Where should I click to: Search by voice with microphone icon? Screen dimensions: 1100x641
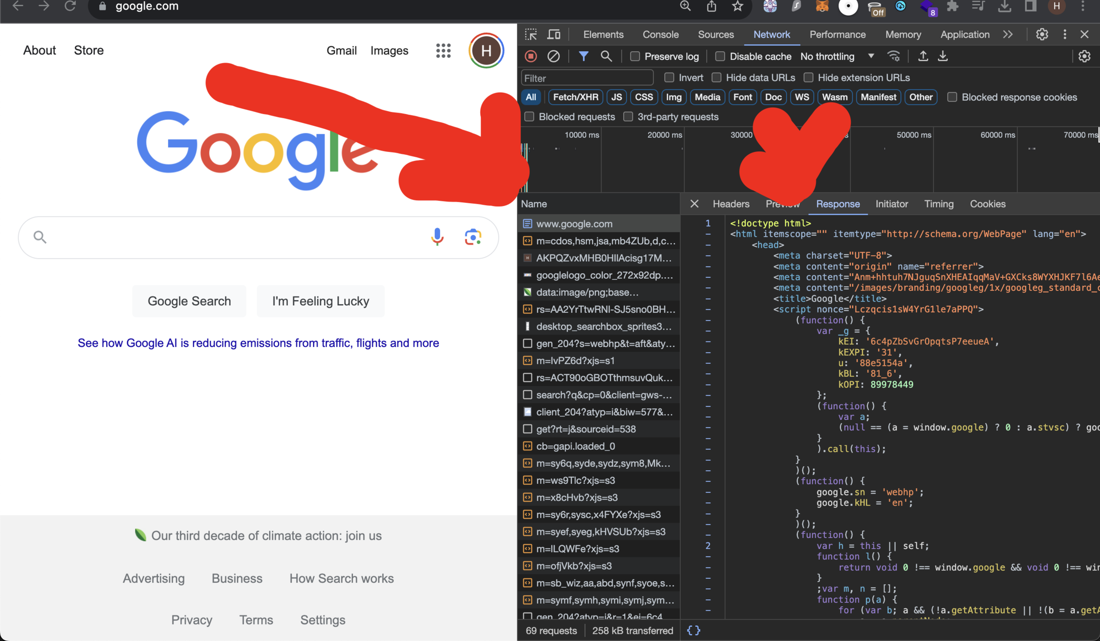point(437,236)
